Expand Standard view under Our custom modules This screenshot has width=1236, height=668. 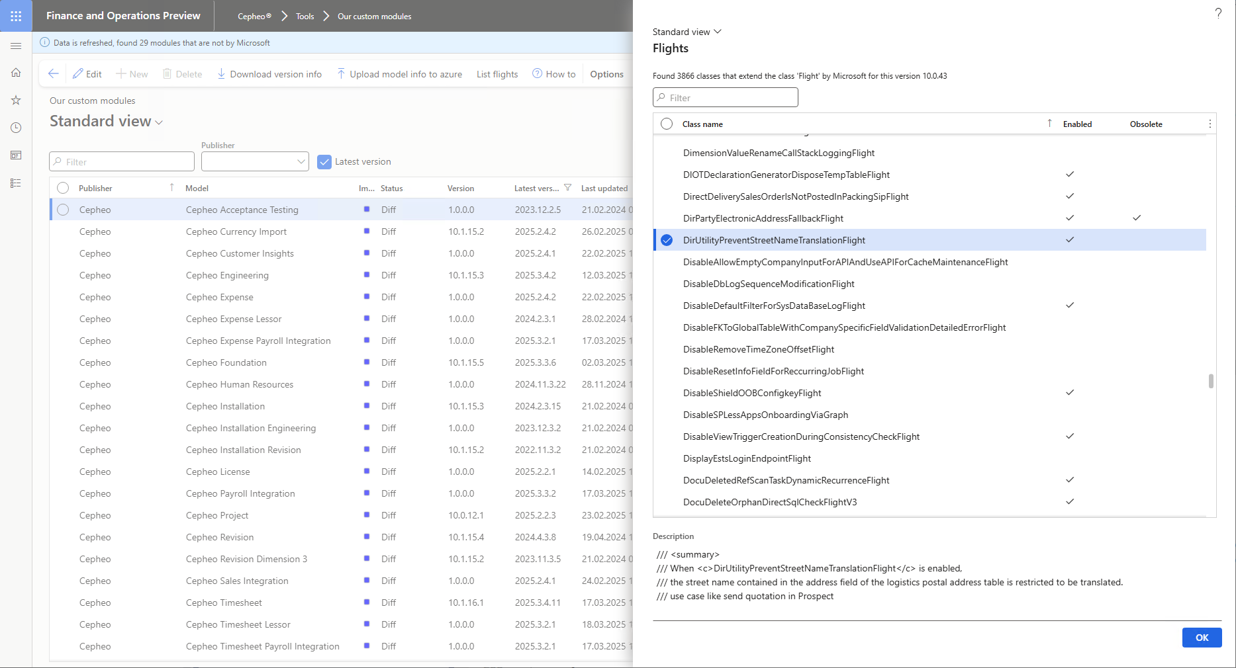click(106, 122)
